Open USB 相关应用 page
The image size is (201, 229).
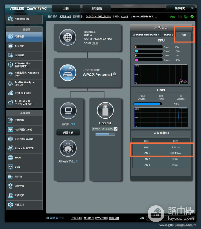[x=24, y=93]
